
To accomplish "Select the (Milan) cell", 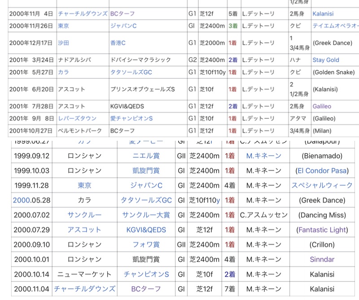I will pos(335,131).
